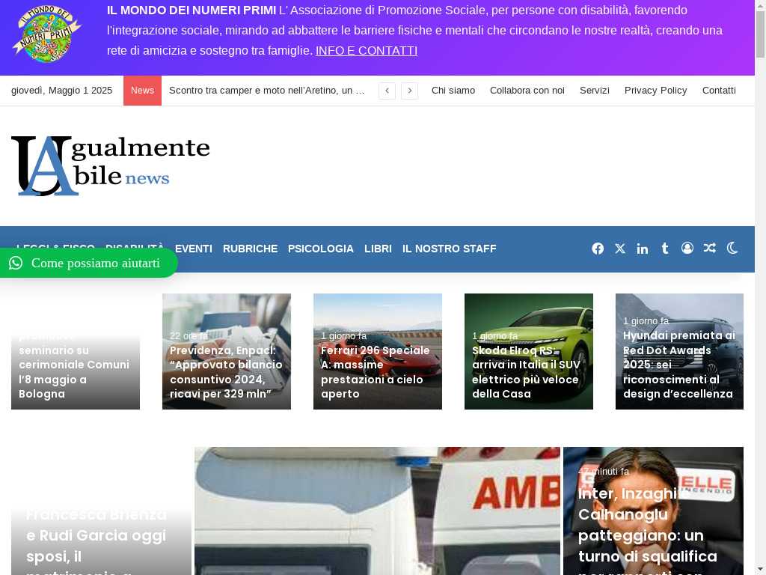Open the Privacy Policy page
The height and width of the screenshot is (575, 766).
click(x=655, y=91)
